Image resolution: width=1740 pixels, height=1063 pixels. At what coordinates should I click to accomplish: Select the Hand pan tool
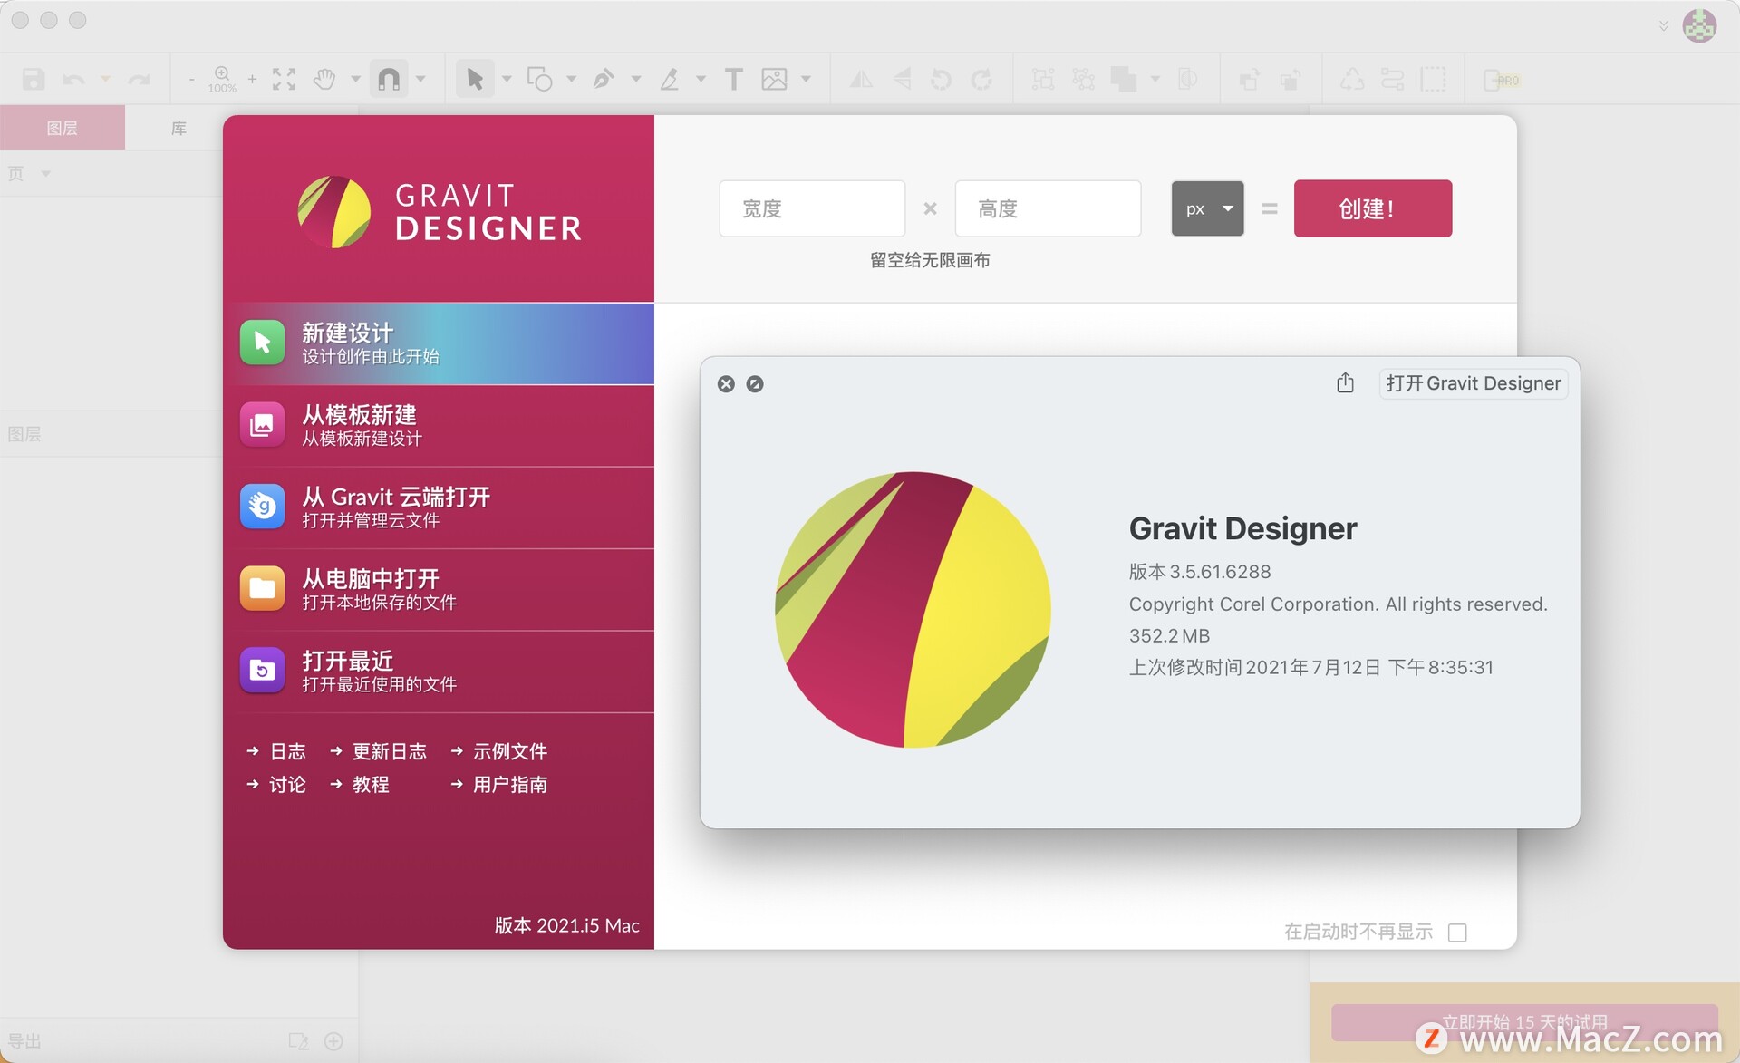[324, 80]
